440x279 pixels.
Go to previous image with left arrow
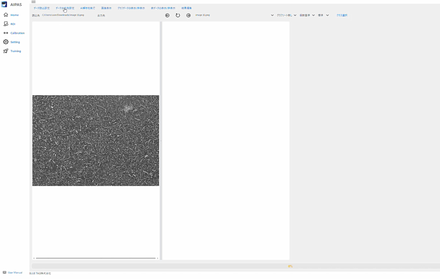(x=167, y=15)
